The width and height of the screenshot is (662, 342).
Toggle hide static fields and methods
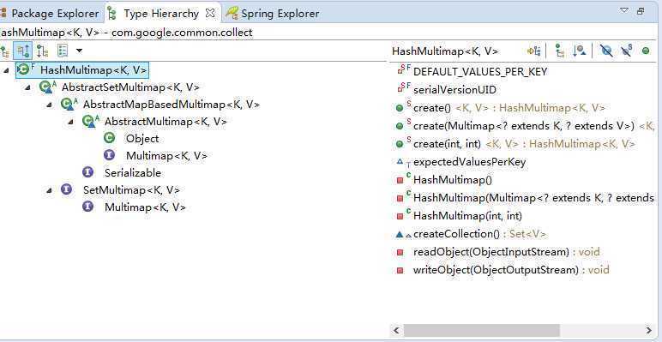click(x=627, y=51)
